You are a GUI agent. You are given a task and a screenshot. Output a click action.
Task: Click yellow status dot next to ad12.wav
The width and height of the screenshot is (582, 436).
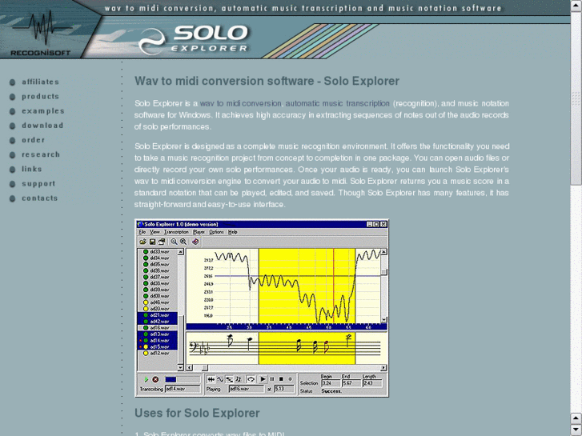(x=146, y=354)
